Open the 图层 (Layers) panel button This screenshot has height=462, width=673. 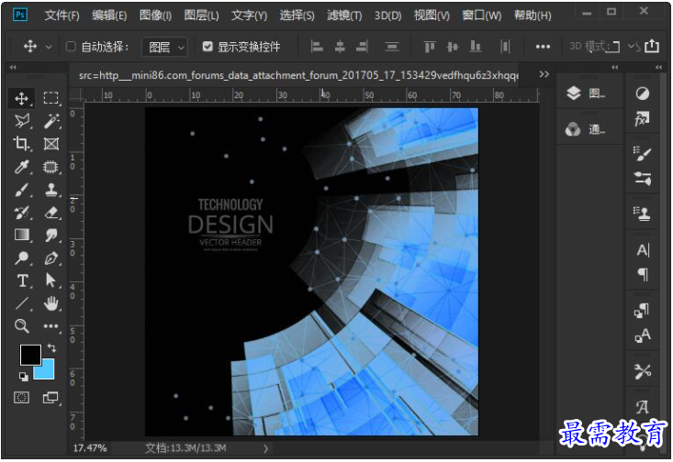[x=588, y=93]
